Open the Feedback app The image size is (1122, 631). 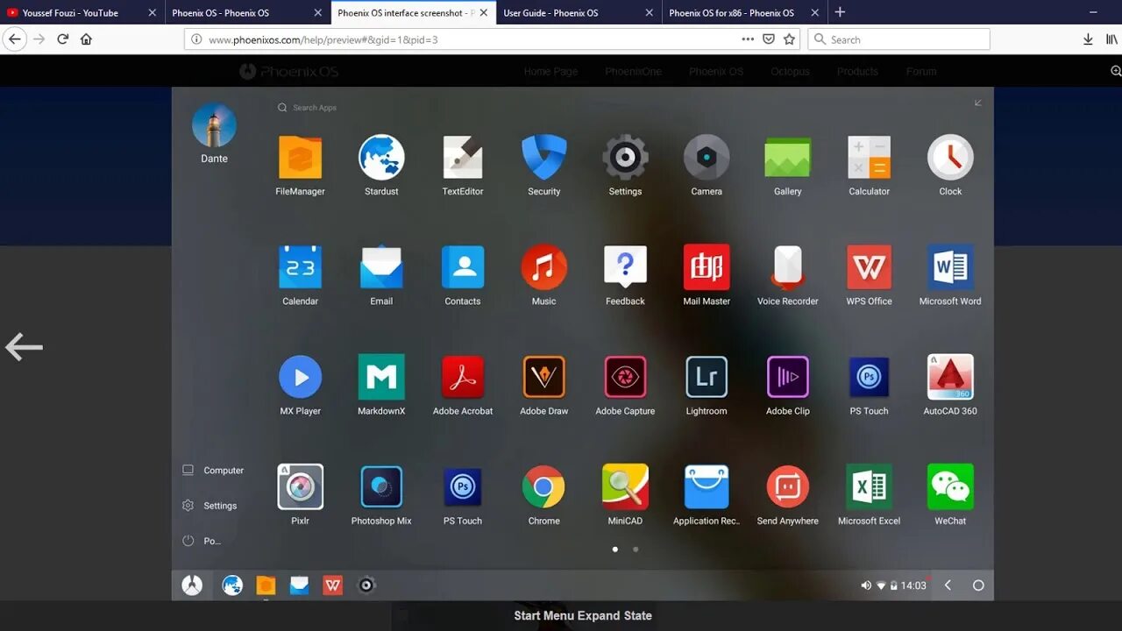(625, 266)
